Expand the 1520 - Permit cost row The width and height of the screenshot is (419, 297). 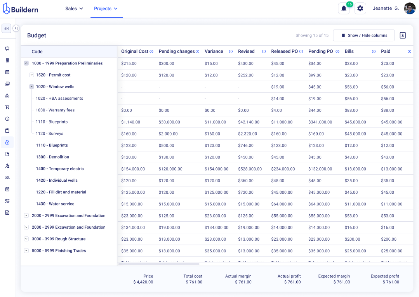(31, 75)
